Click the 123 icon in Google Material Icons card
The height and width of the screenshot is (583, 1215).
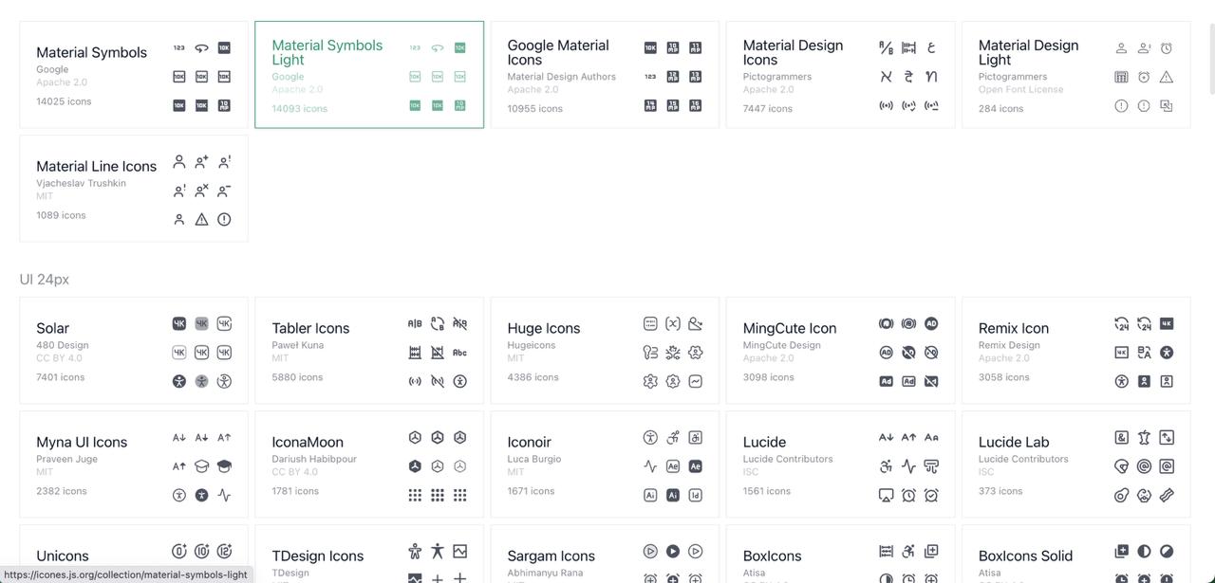coord(650,77)
